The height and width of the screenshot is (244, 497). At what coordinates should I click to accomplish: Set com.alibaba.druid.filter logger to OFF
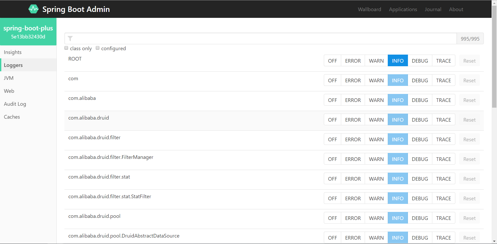332,139
